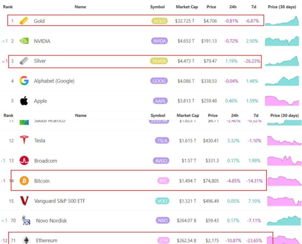Click Ethereum 24h change -10.87%

(x=233, y=240)
